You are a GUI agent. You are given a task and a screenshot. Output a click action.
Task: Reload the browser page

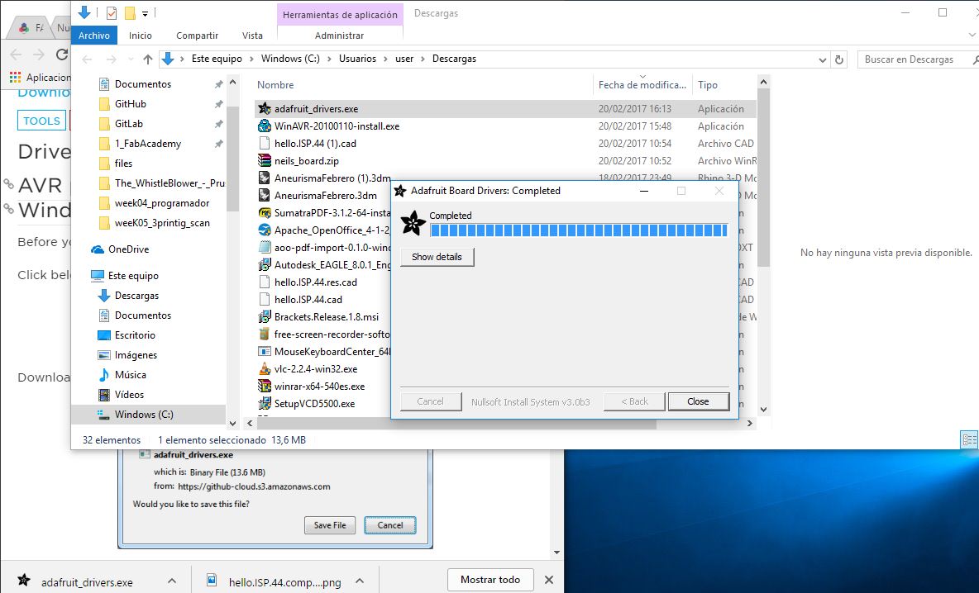[x=62, y=55]
